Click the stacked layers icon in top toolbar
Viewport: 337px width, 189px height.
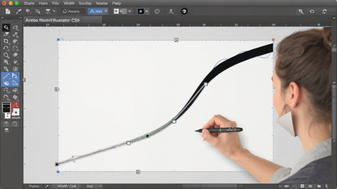click(38, 11)
